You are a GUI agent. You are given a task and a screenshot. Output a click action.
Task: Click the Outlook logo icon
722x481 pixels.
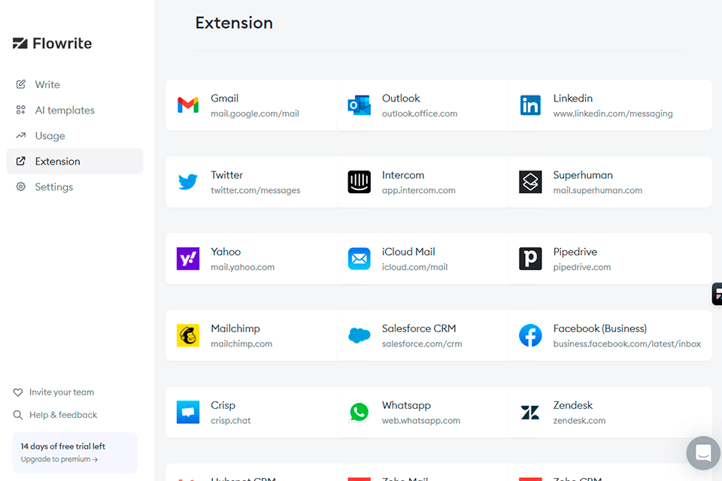click(359, 105)
